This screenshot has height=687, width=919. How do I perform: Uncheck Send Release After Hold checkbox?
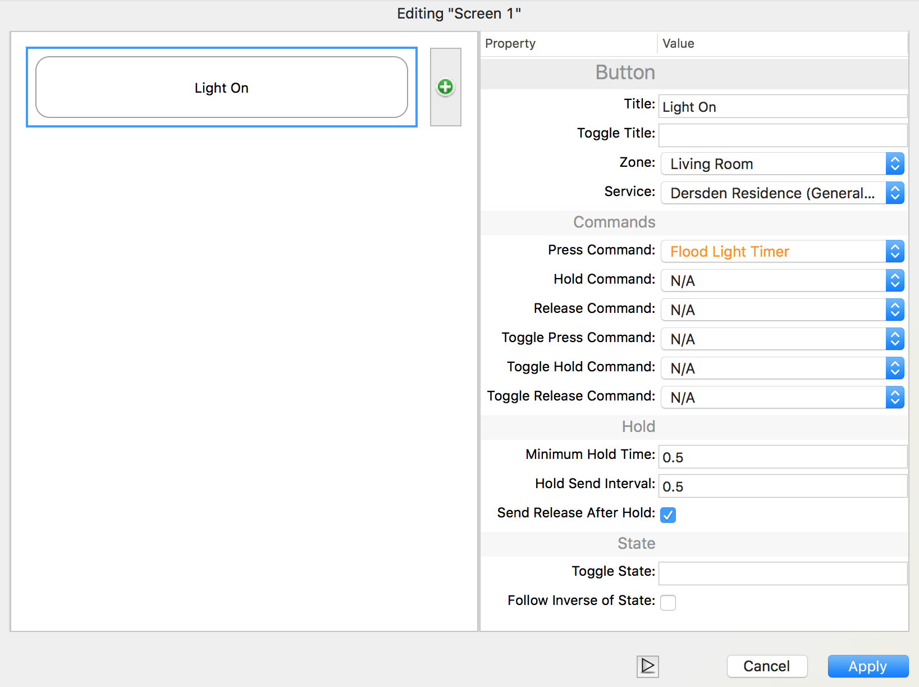click(x=668, y=515)
